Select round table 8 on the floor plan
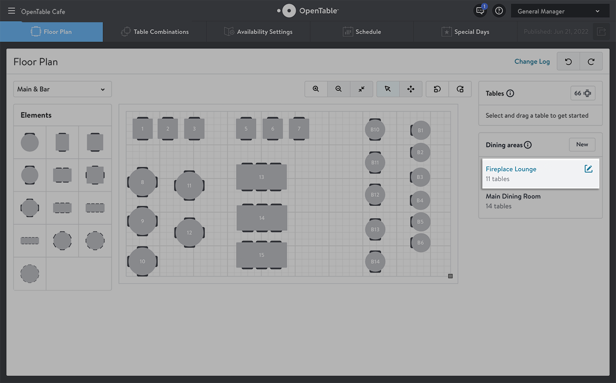 pos(142,182)
